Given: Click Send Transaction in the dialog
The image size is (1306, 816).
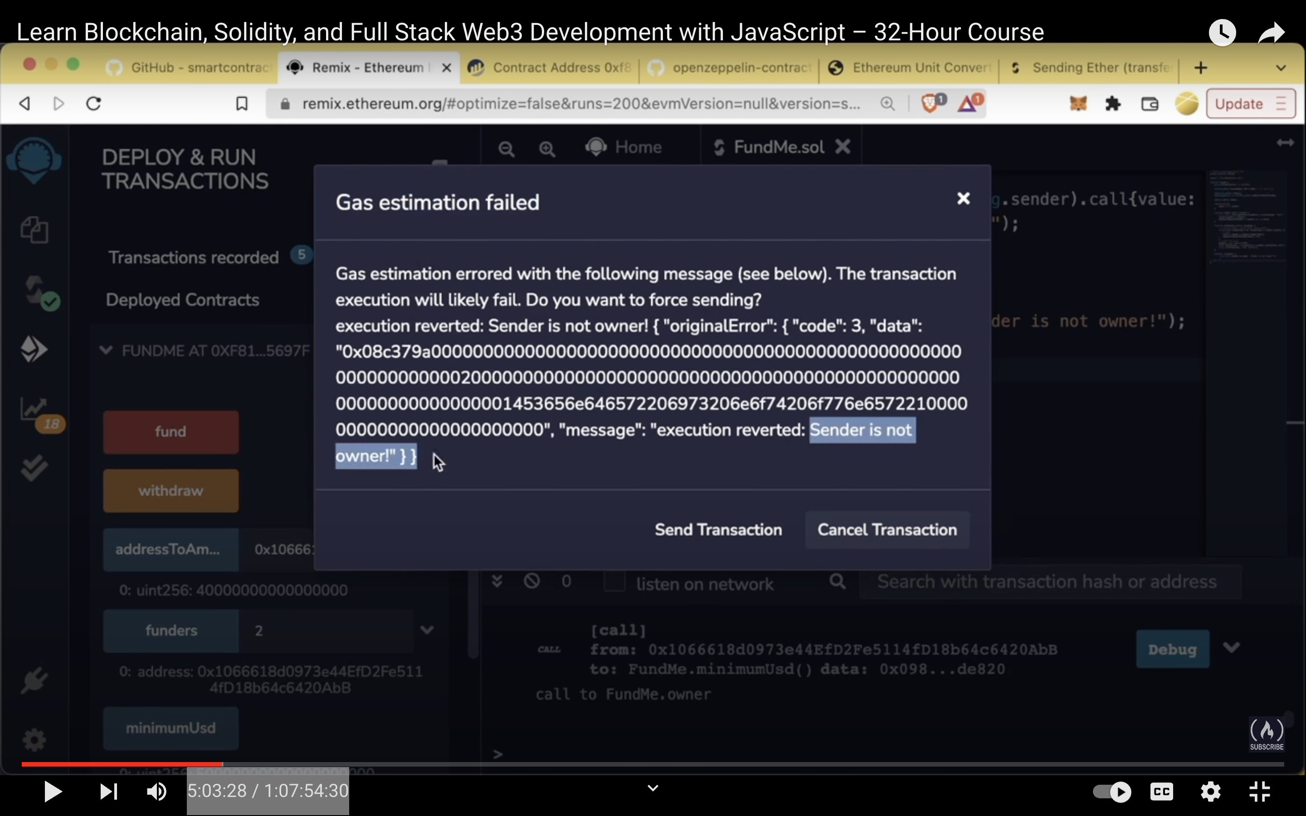Looking at the screenshot, I should [718, 529].
